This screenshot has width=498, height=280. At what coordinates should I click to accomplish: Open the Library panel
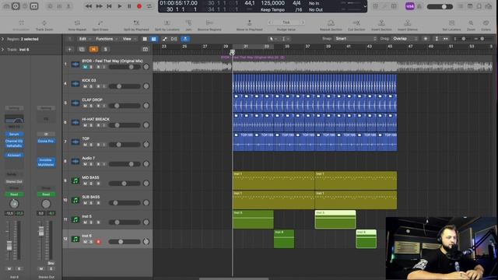tap(6, 6)
